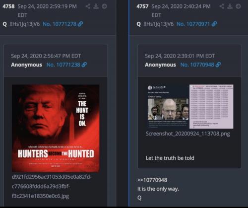
Task: Click the circular plus icon on post 4757
Action: [238, 6]
